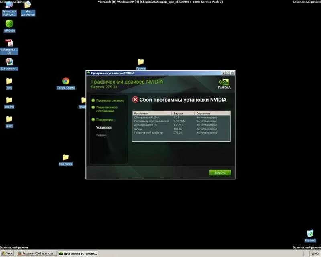Select the Установка step
The image size is (321, 257).
(104, 127)
